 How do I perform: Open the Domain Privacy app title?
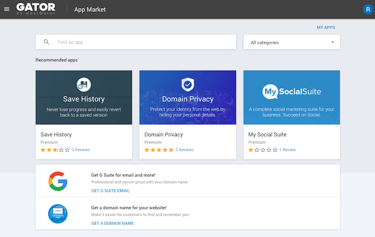[163, 135]
